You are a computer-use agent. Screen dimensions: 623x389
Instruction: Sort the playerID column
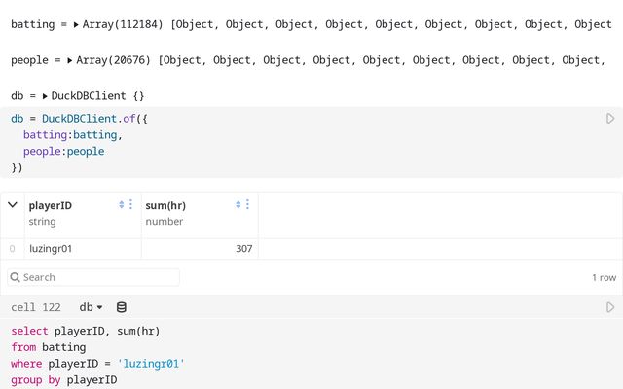pos(122,205)
